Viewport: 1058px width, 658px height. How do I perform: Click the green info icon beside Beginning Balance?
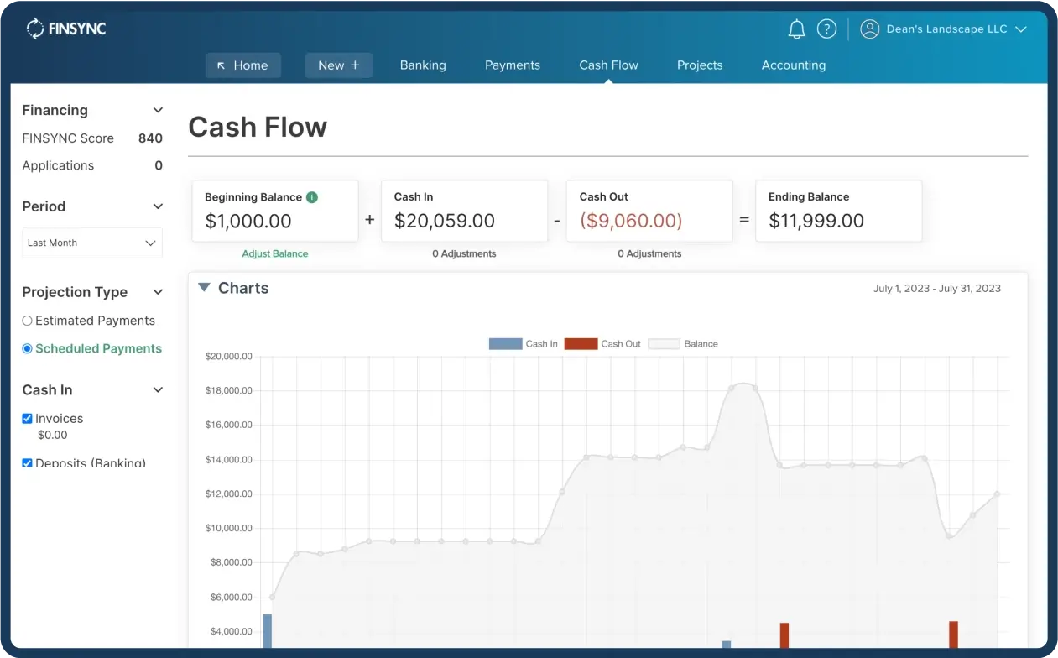311,196
